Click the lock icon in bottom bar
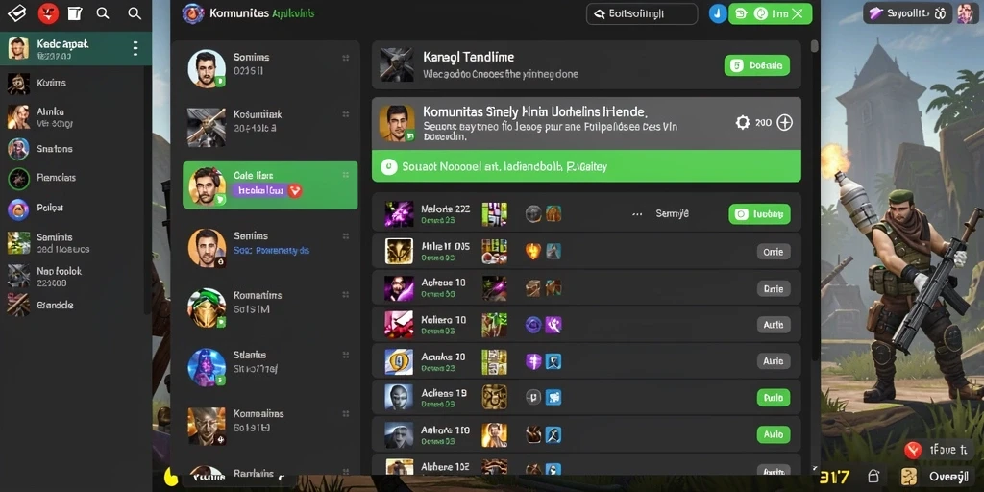The width and height of the screenshot is (984, 492). [x=873, y=477]
